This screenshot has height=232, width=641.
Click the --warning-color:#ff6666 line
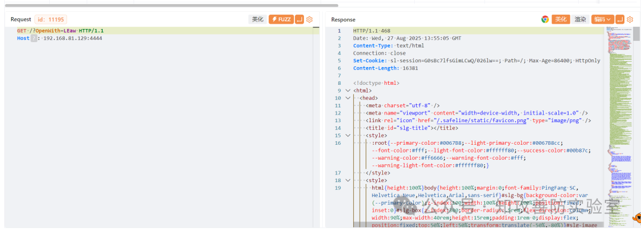click(x=449, y=158)
